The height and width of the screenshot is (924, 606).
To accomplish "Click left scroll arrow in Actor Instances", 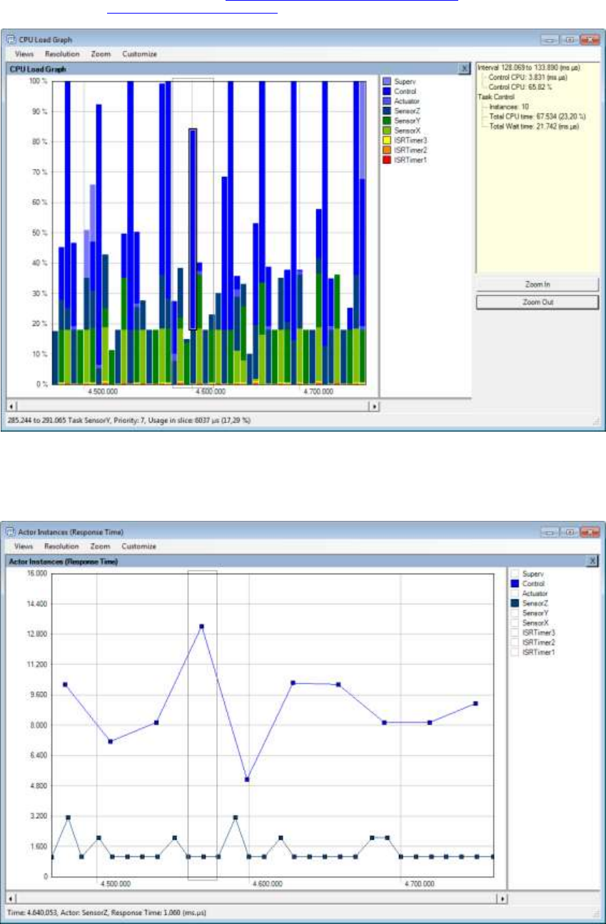I will point(11,898).
